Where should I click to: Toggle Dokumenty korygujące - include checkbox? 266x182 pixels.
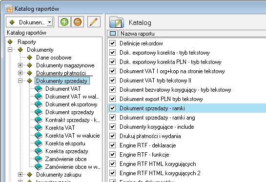click(x=112, y=127)
